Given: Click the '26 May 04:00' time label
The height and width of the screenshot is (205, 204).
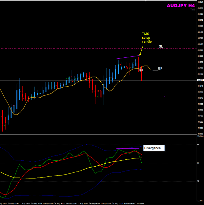Looking at the screenshot, I should (60, 204).
